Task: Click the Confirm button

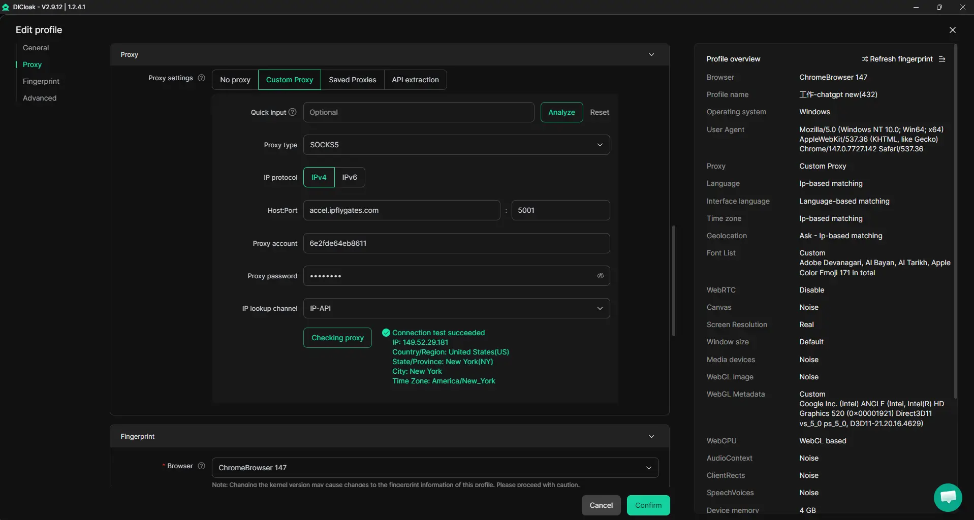Action: point(648,505)
